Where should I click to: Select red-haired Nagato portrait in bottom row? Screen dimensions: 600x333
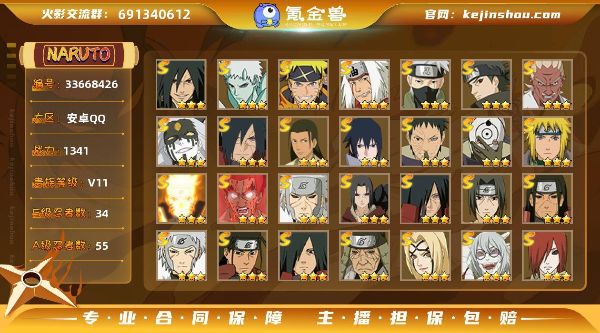pos(547,256)
